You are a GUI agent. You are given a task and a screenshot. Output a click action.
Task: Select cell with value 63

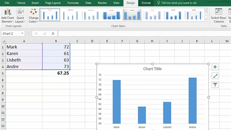point(56,60)
